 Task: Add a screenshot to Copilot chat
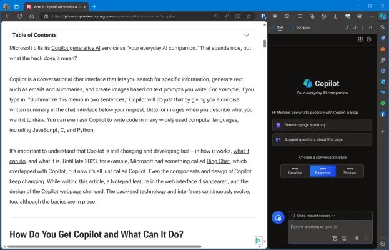345,238
